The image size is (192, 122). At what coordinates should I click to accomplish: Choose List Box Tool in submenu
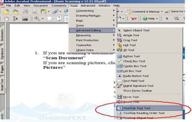tap(149, 71)
